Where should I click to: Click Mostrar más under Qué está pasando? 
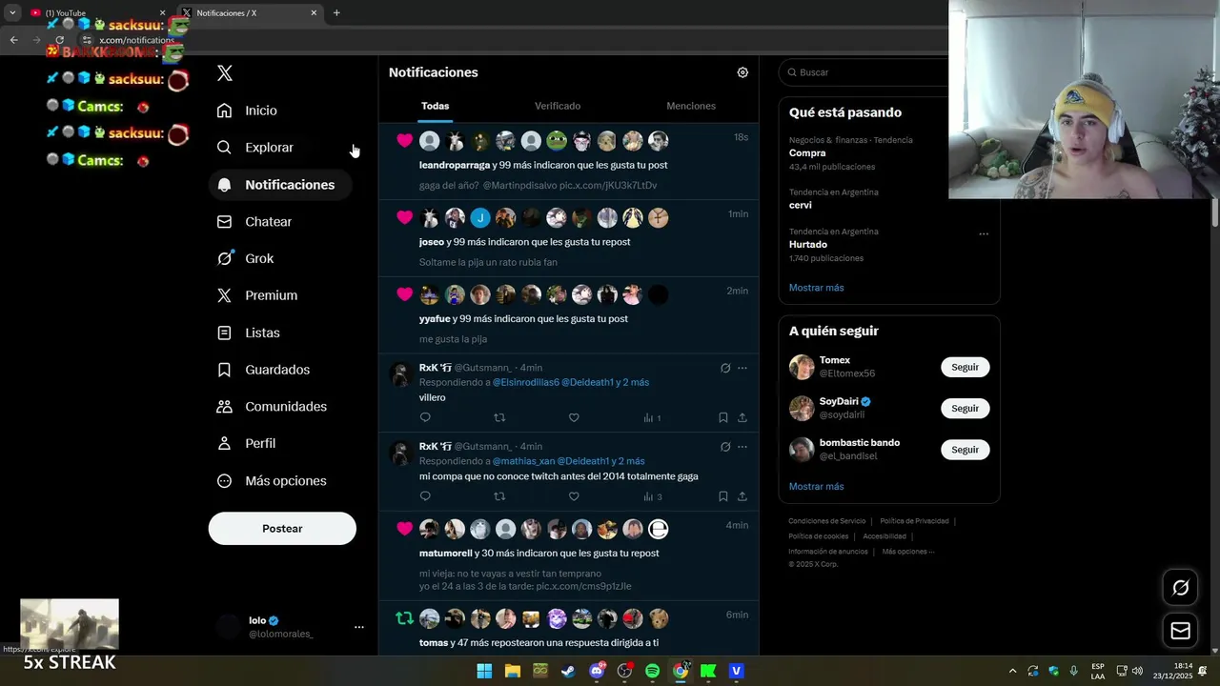816,288
